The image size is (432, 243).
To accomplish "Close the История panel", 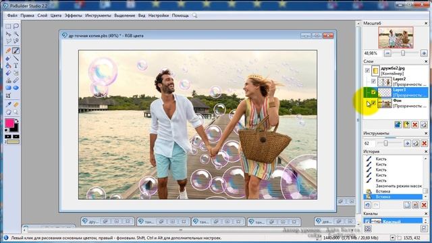I will 426,151.
